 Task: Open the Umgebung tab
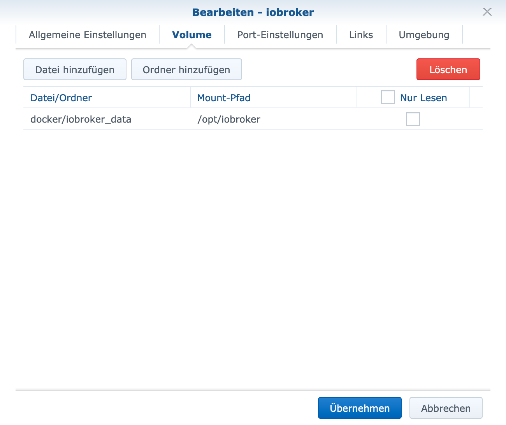pos(424,35)
